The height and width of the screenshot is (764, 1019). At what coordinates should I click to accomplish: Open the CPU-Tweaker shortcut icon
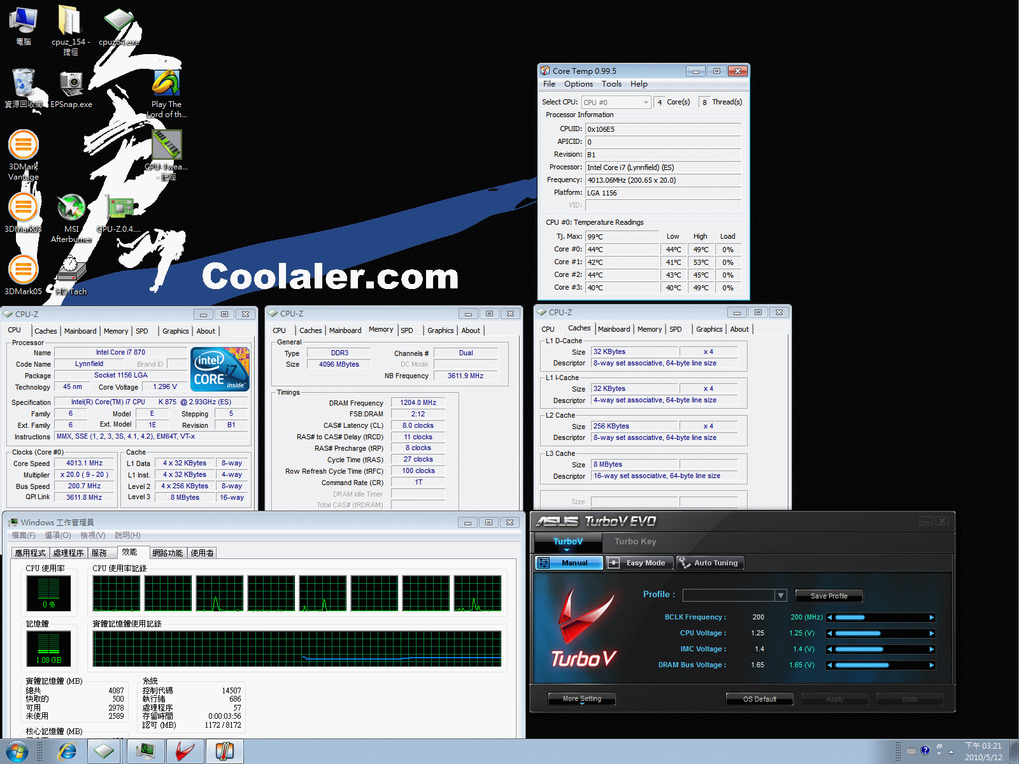point(167,155)
